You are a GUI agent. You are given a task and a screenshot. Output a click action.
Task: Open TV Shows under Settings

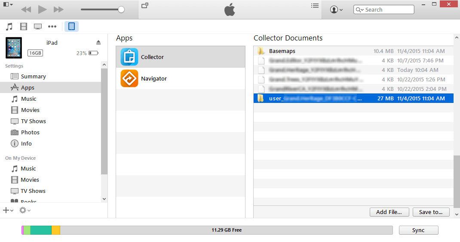50,121
